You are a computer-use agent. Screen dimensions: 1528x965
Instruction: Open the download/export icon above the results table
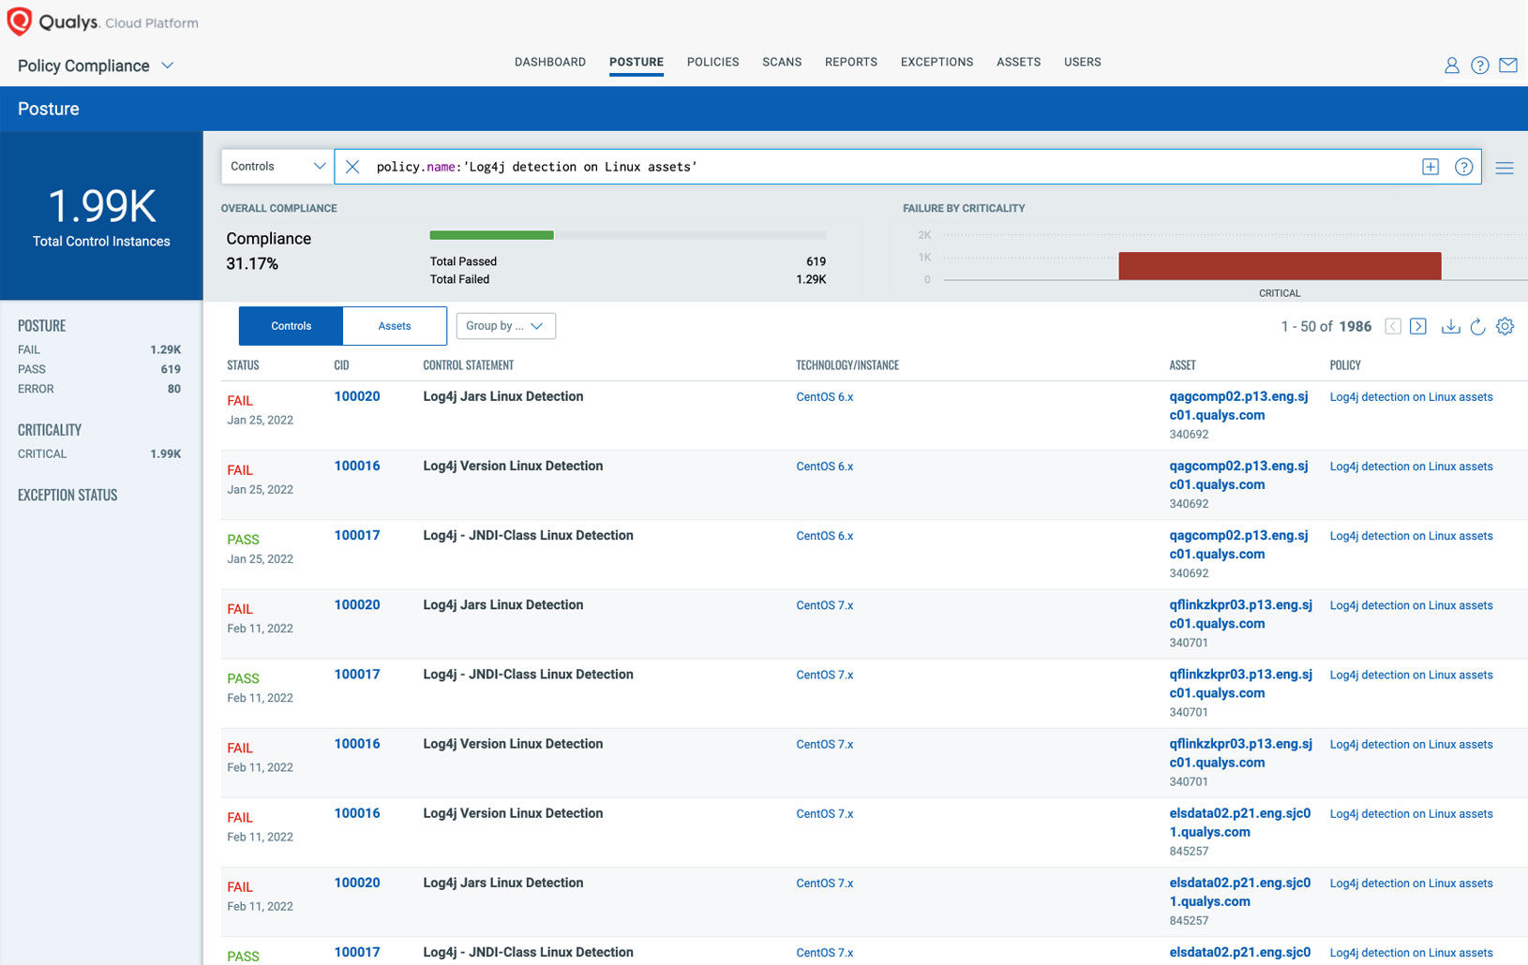(1450, 326)
